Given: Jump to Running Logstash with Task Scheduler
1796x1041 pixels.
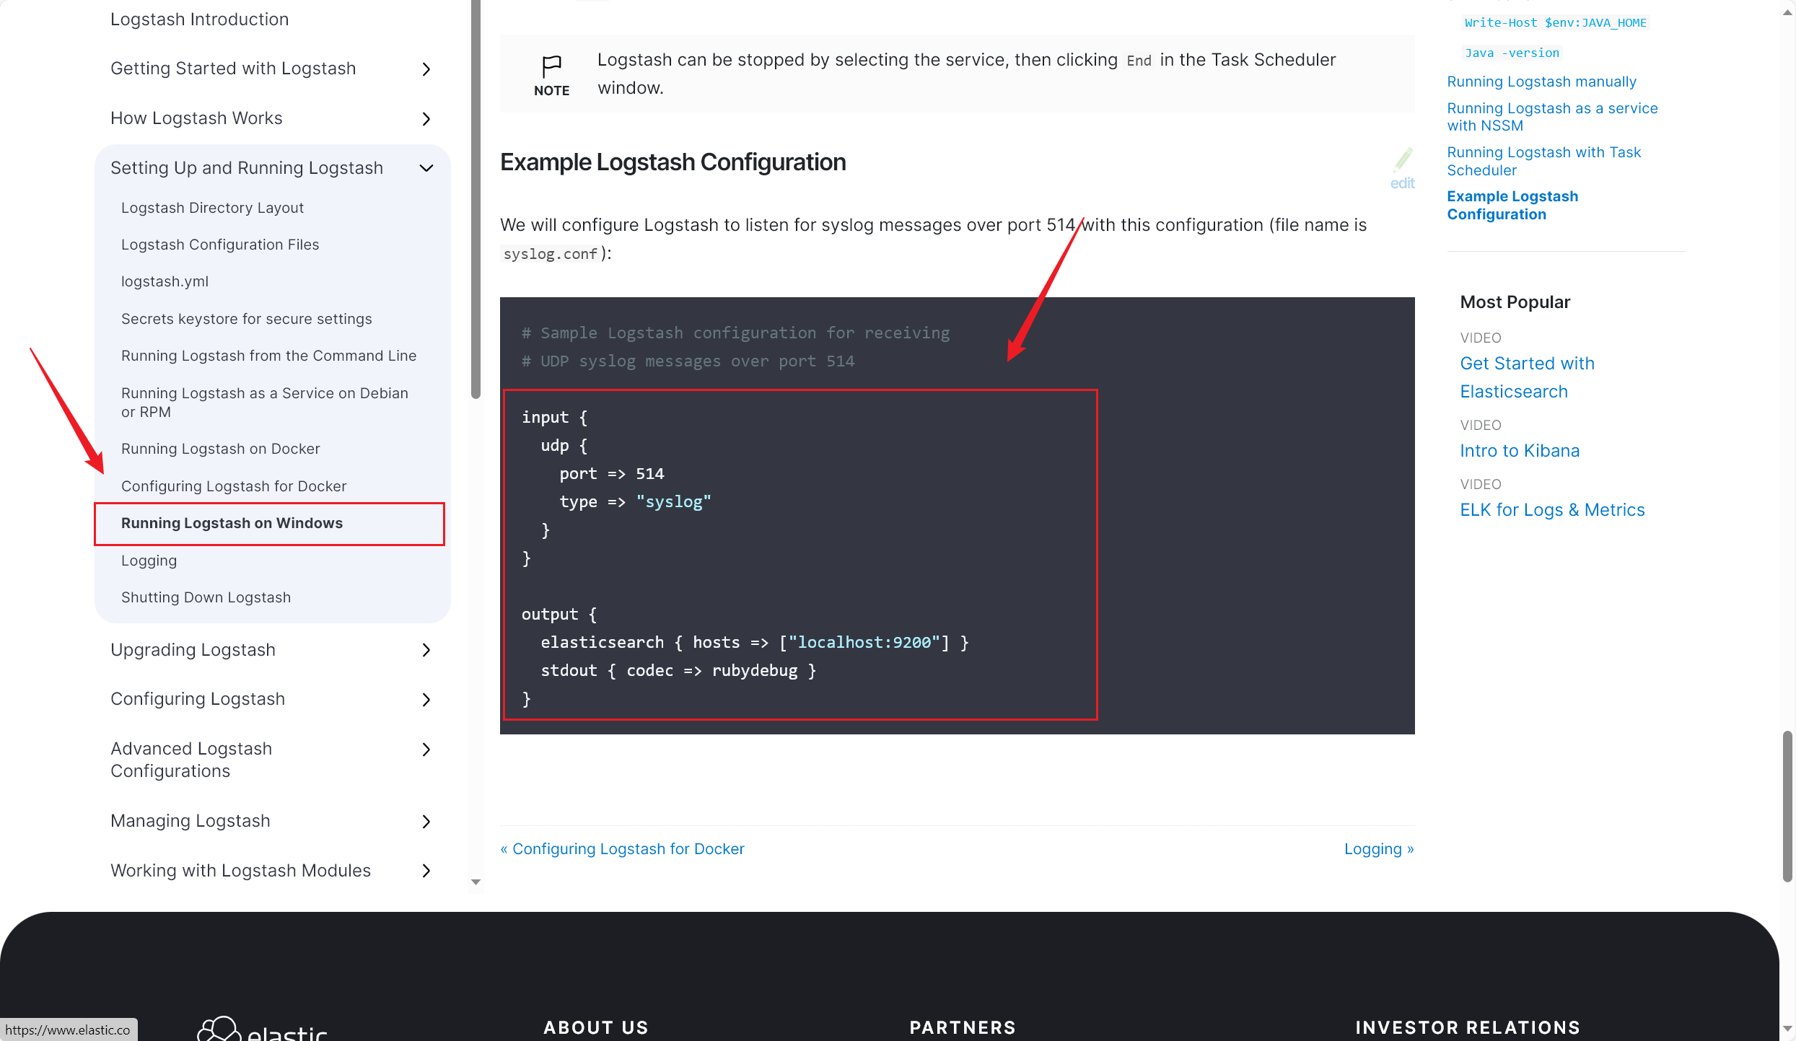Looking at the screenshot, I should [x=1543, y=162].
